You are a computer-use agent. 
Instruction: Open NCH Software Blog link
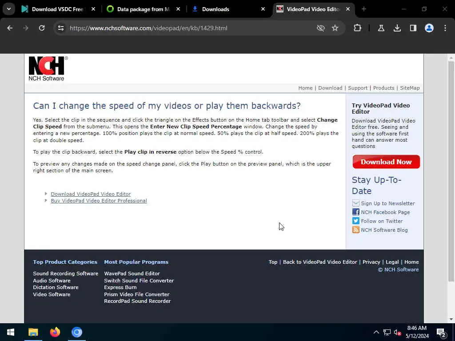click(384, 230)
